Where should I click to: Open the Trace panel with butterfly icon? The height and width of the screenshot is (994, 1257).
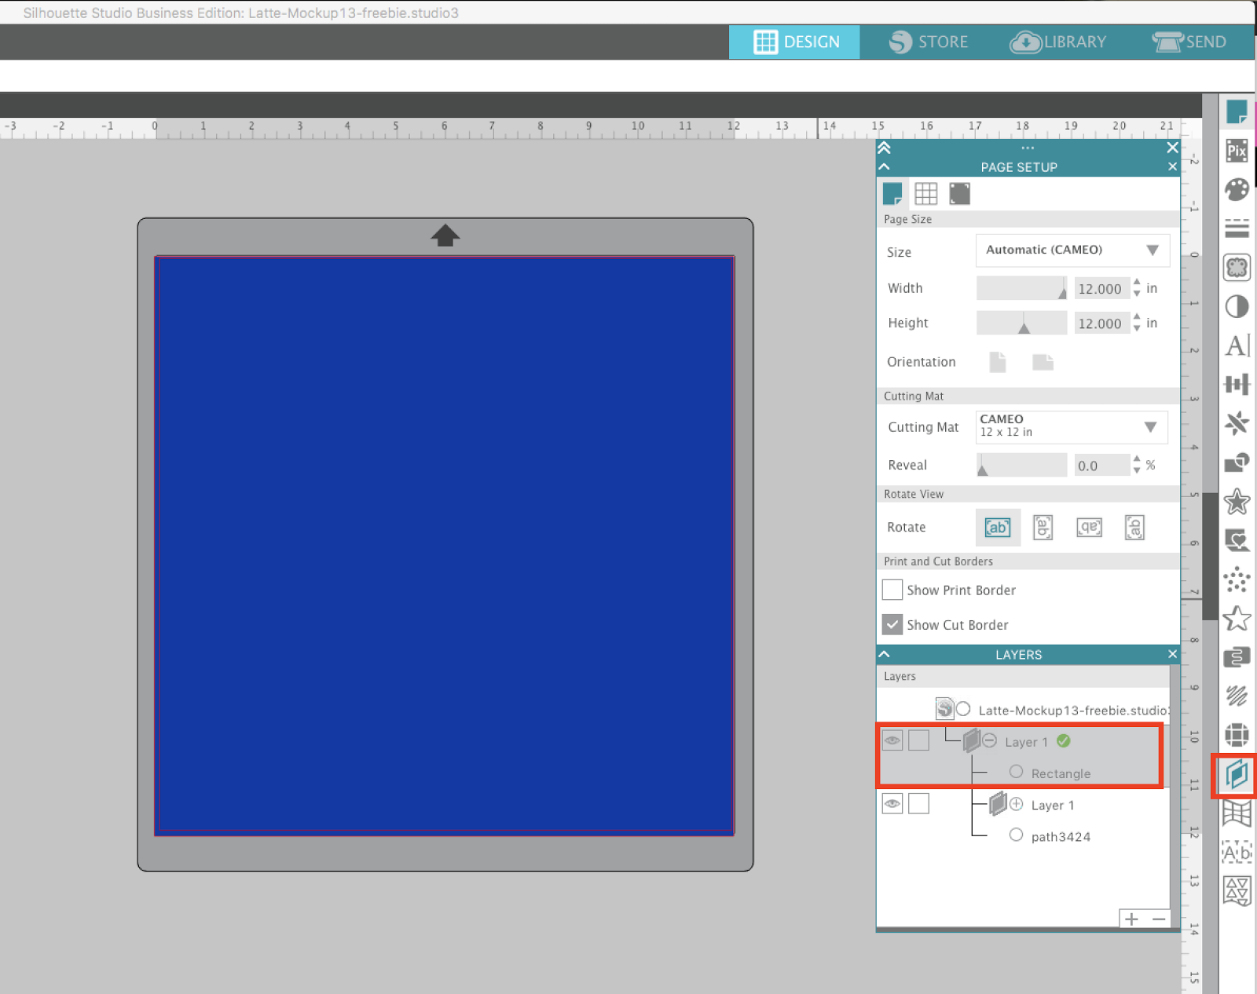pyautogui.click(x=1237, y=267)
